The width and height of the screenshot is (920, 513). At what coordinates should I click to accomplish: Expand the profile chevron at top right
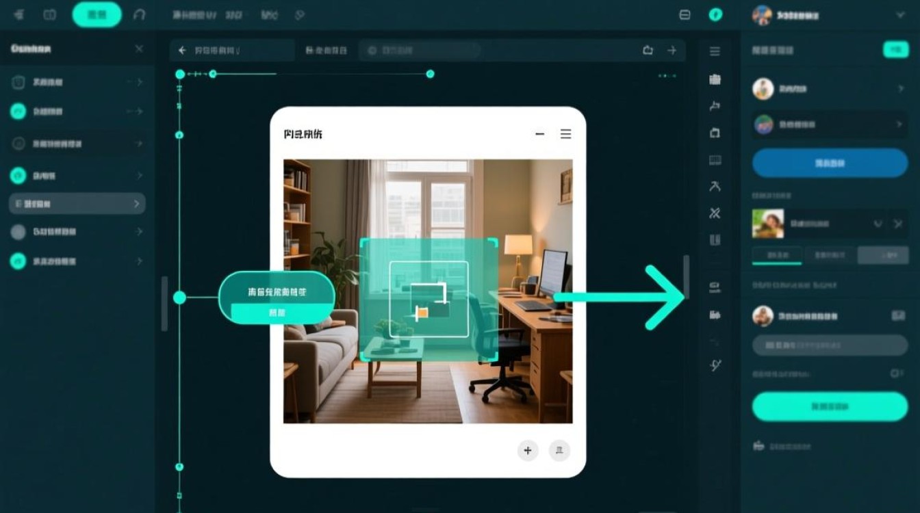899,15
